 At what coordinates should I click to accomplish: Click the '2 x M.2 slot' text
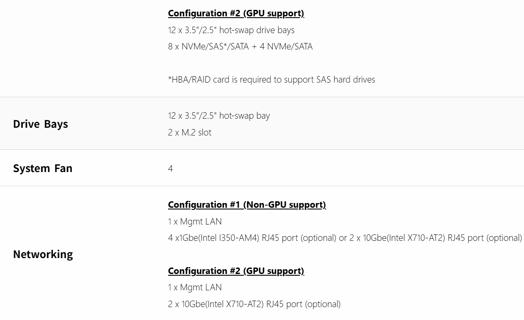(190, 132)
